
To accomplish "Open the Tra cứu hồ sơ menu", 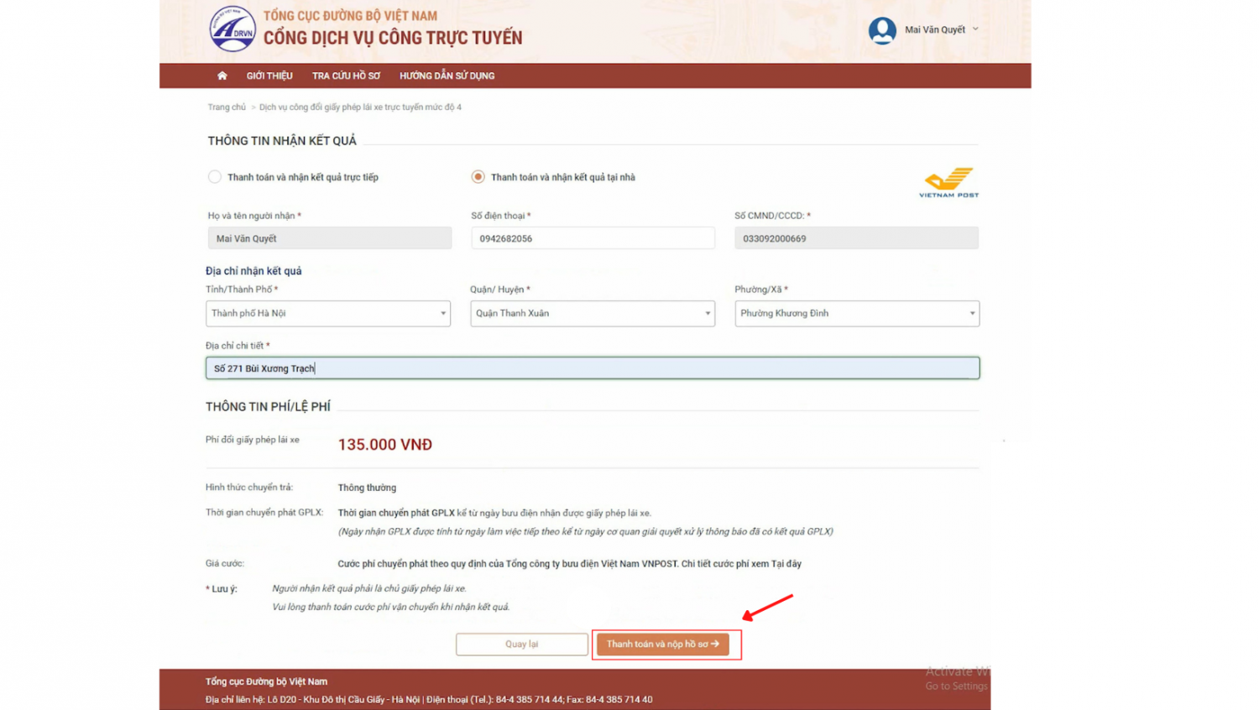I will (346, 76).
